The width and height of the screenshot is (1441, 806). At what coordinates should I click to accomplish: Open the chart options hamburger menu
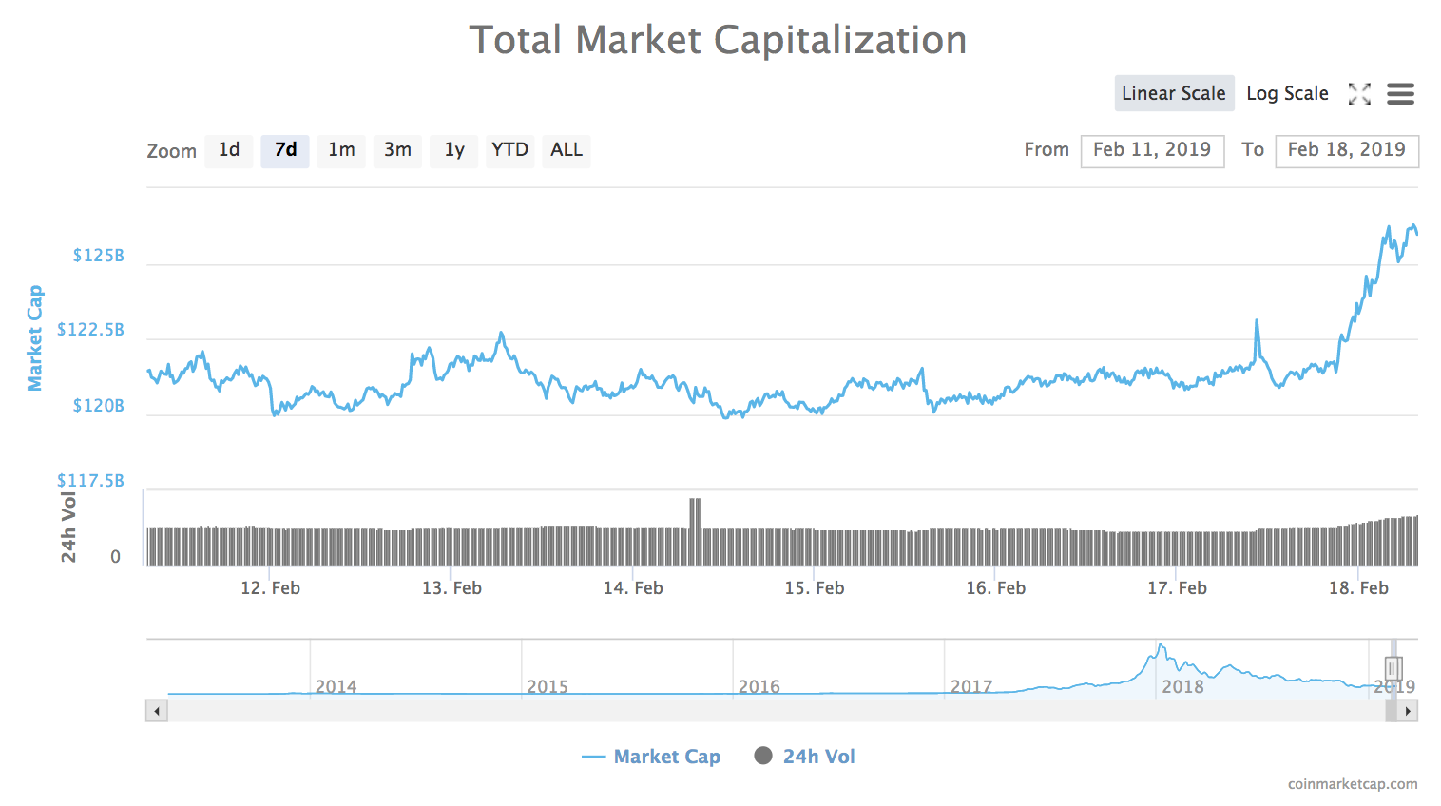point(1400,94)
